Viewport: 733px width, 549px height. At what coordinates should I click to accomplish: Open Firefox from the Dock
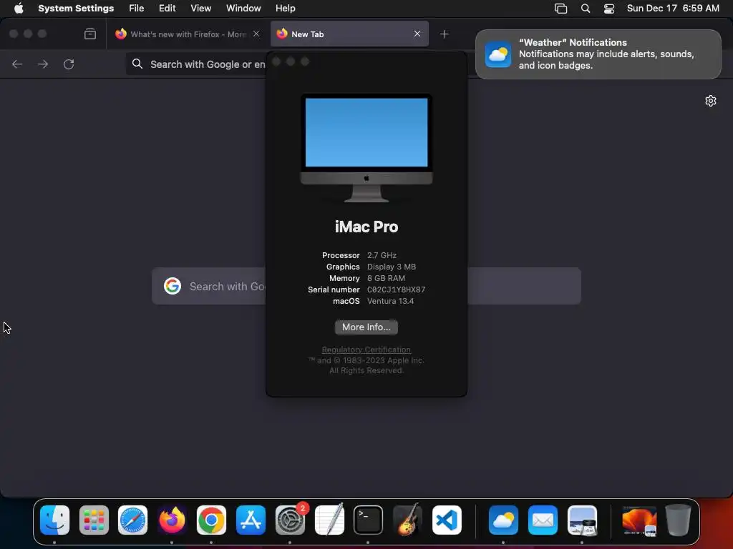coord(172,520)
